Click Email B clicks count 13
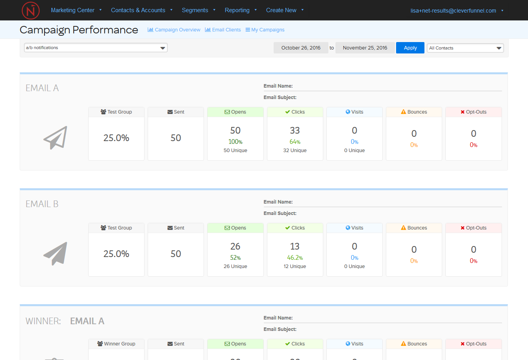 point(295,246)
